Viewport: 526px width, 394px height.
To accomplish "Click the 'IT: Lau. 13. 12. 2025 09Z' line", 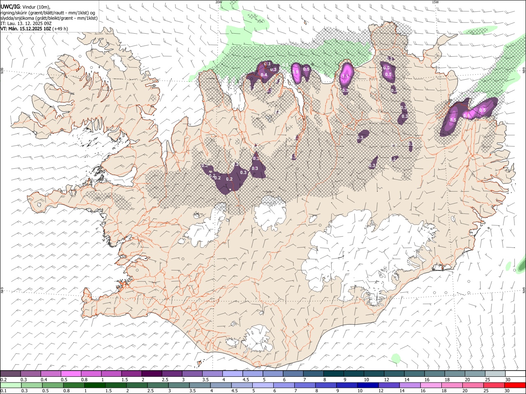I will pyautogui.click(x=26, y=23).
